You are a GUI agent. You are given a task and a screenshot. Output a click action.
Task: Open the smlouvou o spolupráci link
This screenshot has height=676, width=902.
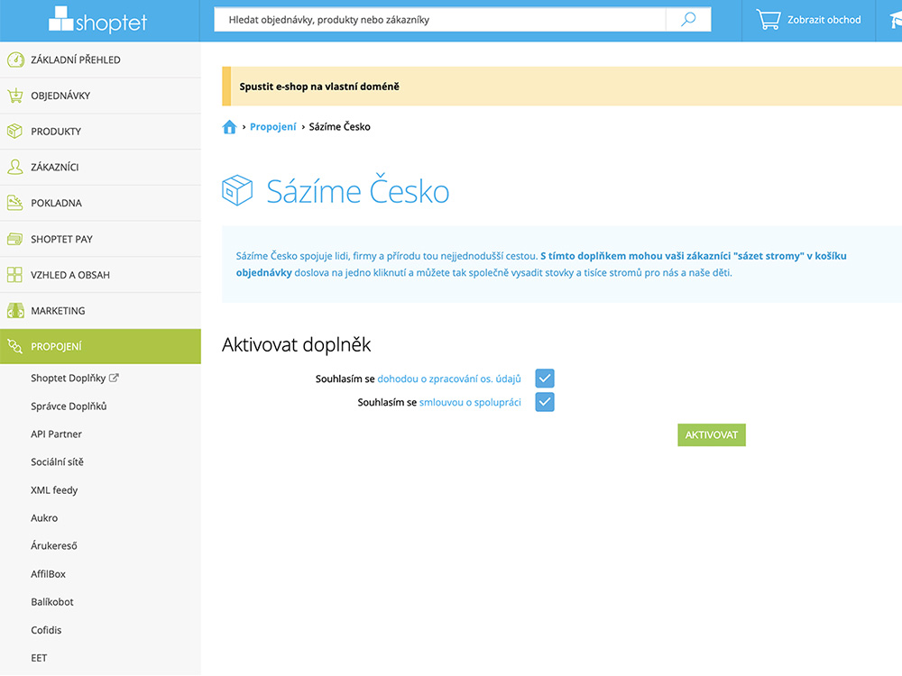(470, 402)
